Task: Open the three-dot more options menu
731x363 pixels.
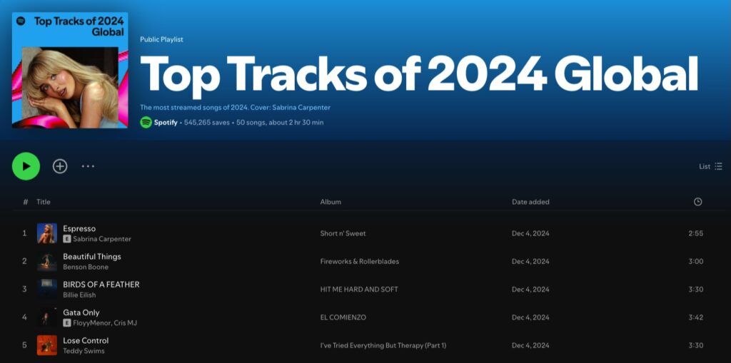Action: (x=88, y=166)
